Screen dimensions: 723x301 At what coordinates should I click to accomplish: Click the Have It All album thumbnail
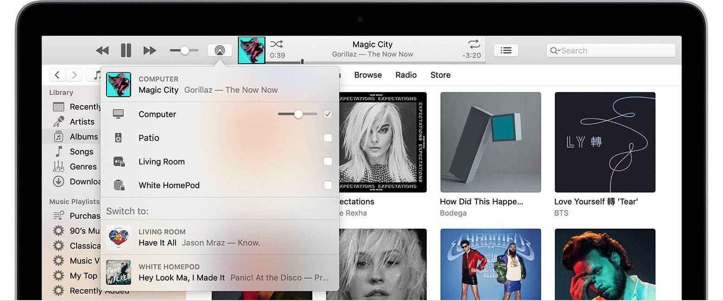coord(119,238)
